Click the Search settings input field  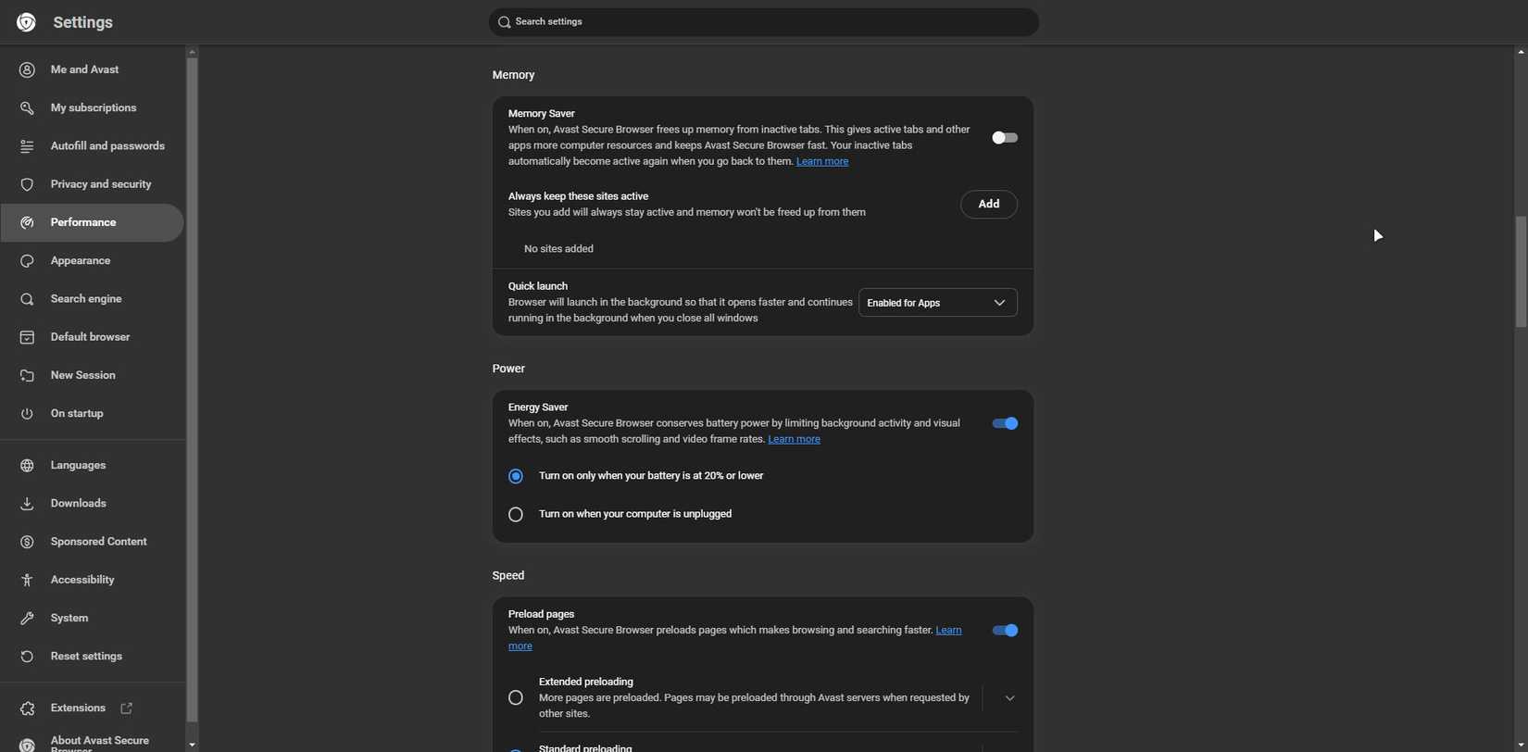(x=763, y=22)
